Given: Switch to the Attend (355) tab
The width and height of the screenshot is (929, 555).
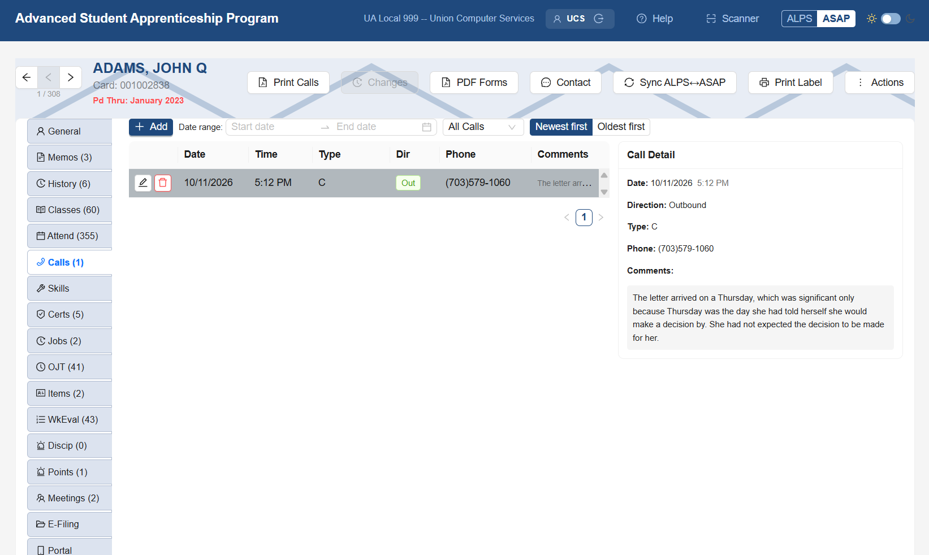Looking at the screenshot, I should 69,236.
